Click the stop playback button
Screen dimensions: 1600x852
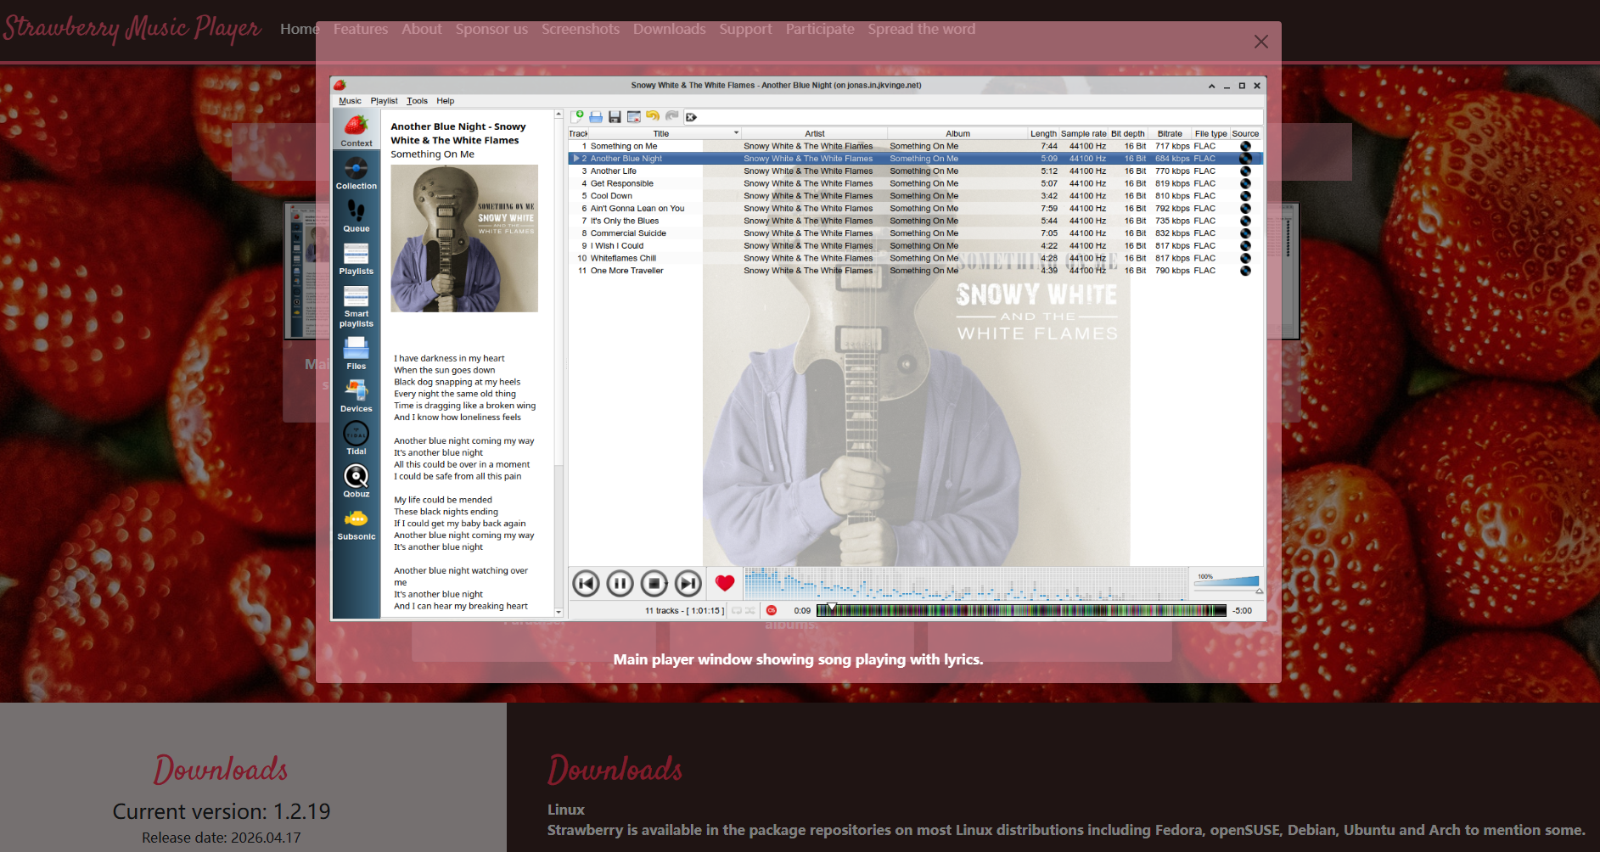click(654, 583)
